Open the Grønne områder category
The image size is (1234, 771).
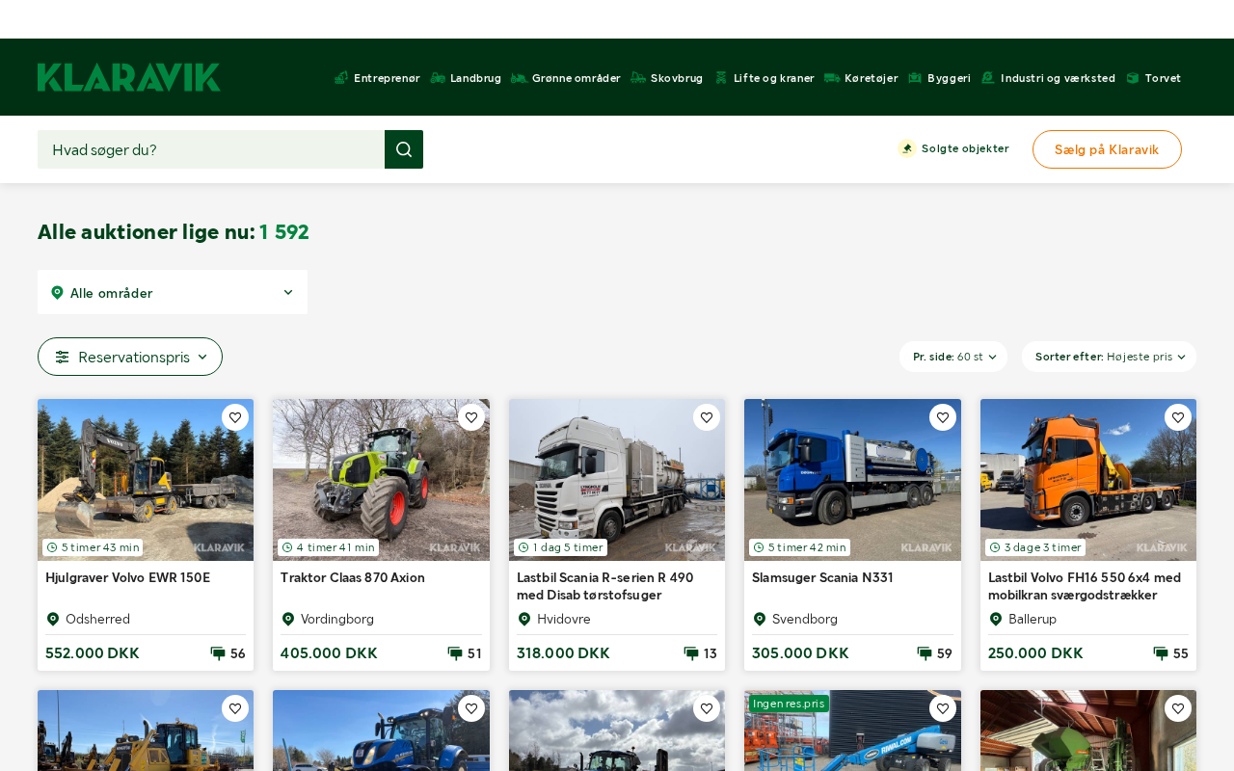(x=566, y=78)
